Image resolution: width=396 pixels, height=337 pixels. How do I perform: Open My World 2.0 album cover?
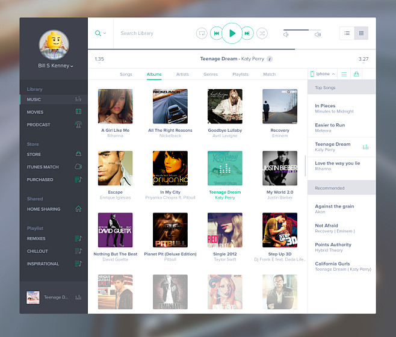coord(280,168)
